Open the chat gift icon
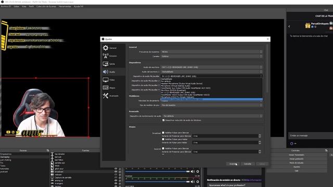333x187 pixels. (x=308, y=25)
